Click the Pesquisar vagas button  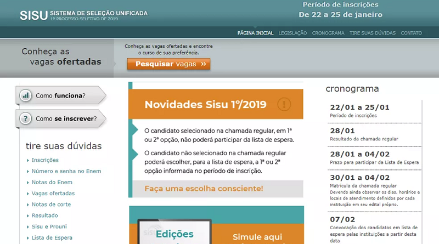(168, 64)
